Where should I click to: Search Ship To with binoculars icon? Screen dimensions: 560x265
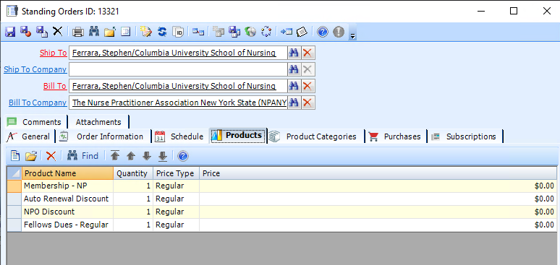point(294,53)
